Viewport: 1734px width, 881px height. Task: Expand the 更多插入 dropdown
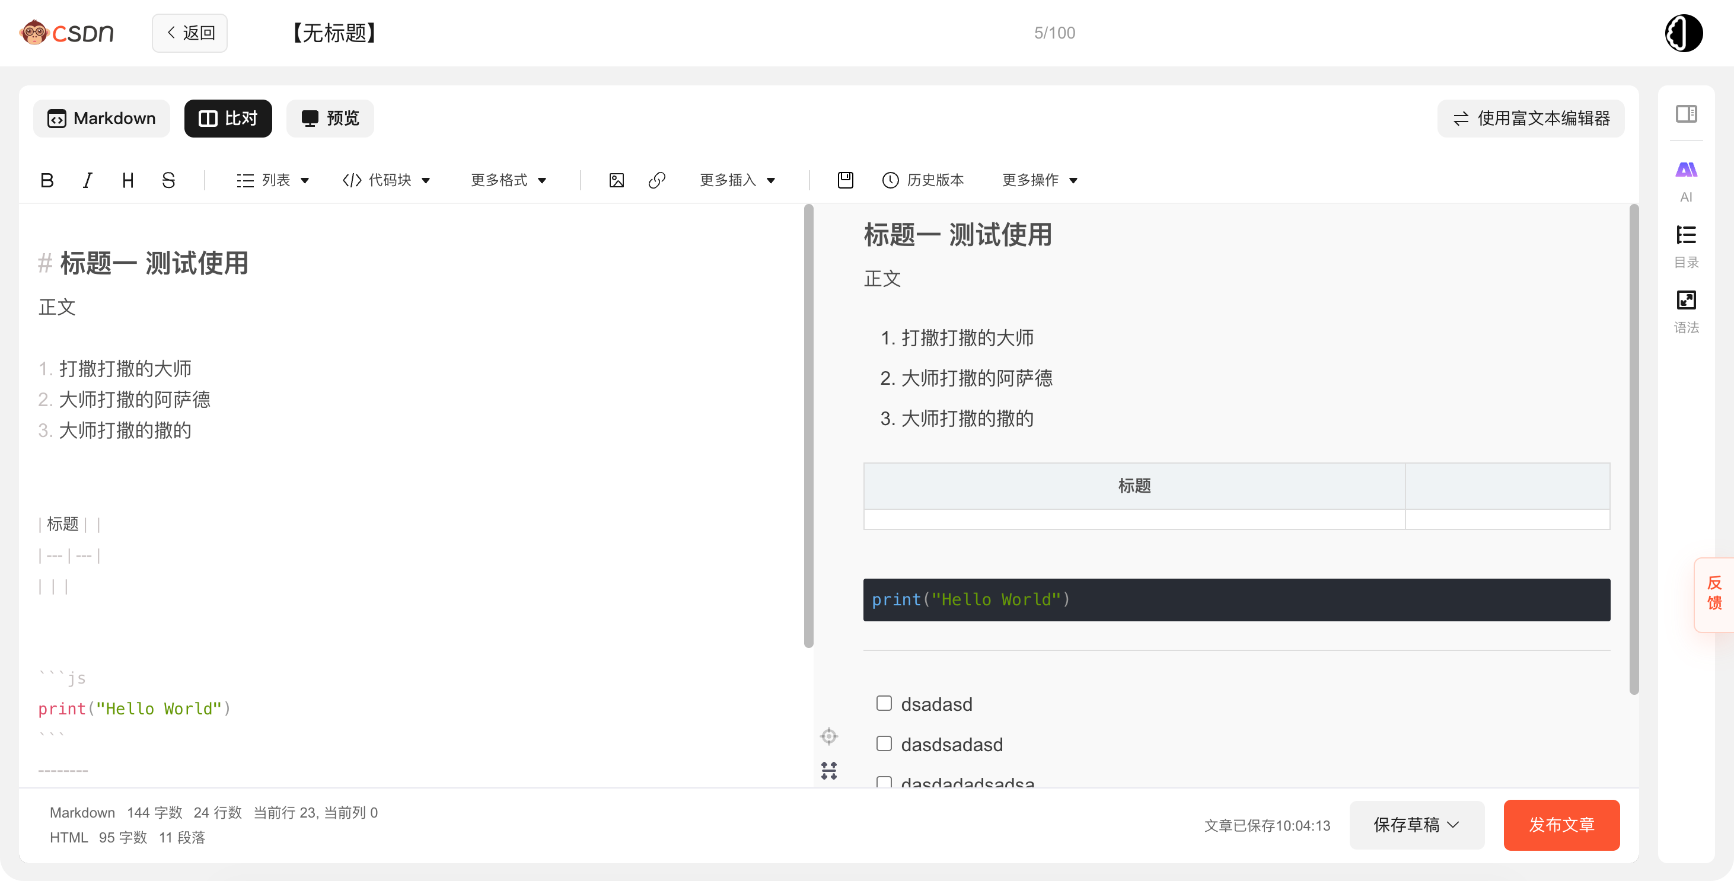point(738,180)
